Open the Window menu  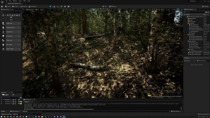pyautogui.click(x=15, y=1)
